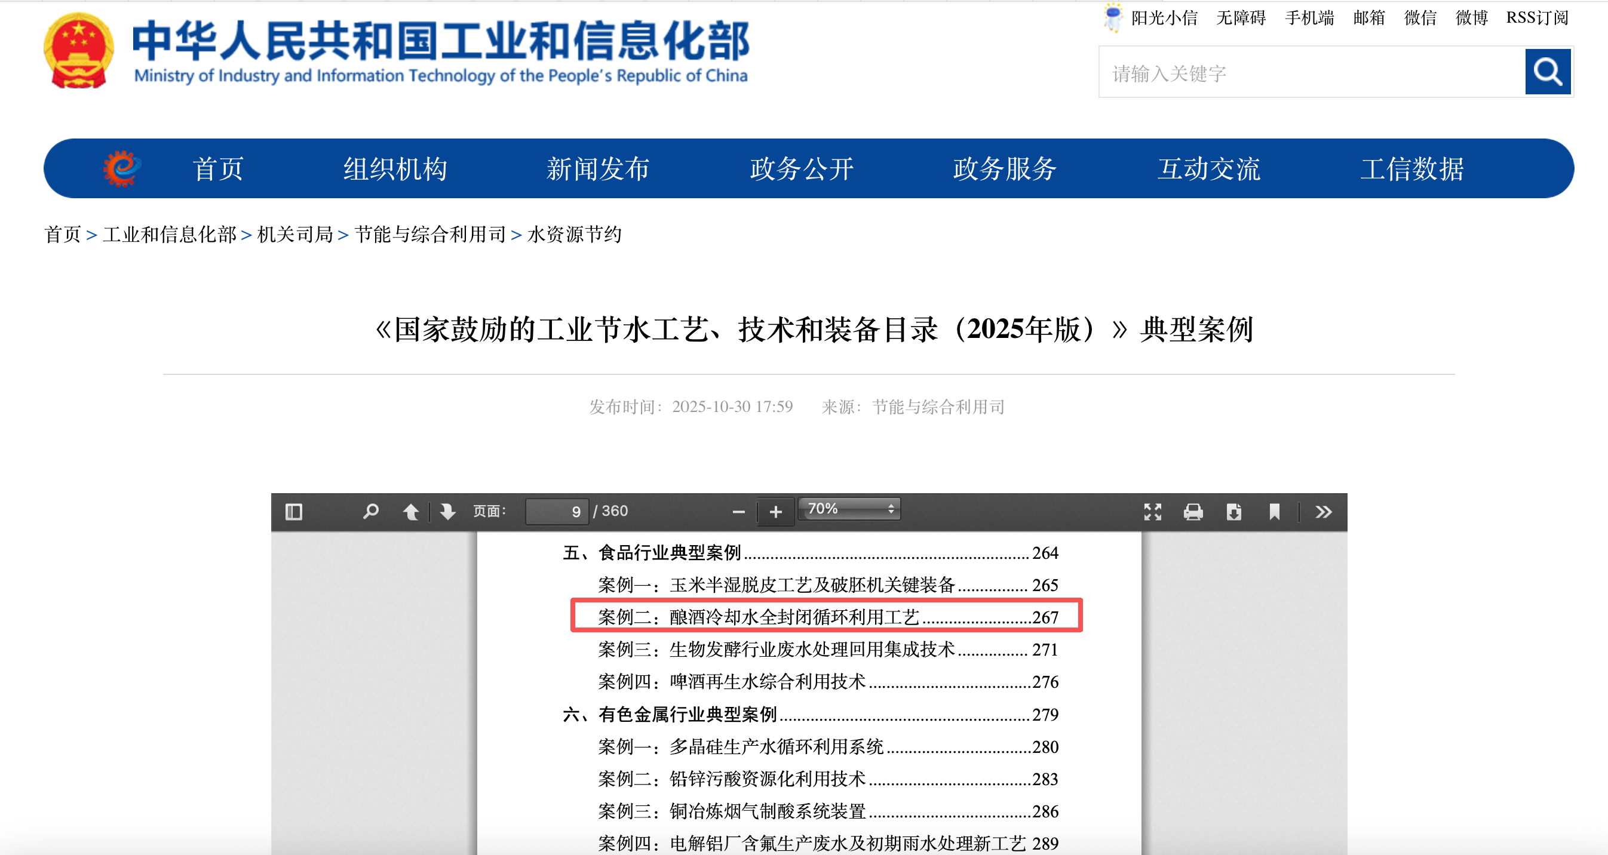Open the 手机端 mobile link
The image size is (1608, 855).
[x=1309, y=17]
